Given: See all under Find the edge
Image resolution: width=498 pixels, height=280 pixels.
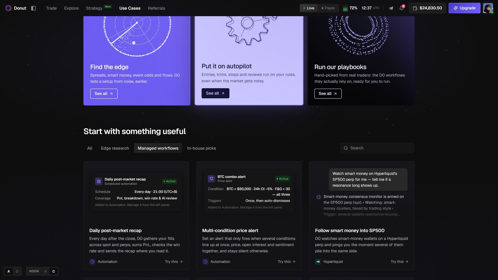Looking at the screenshot, I should 104,94.
